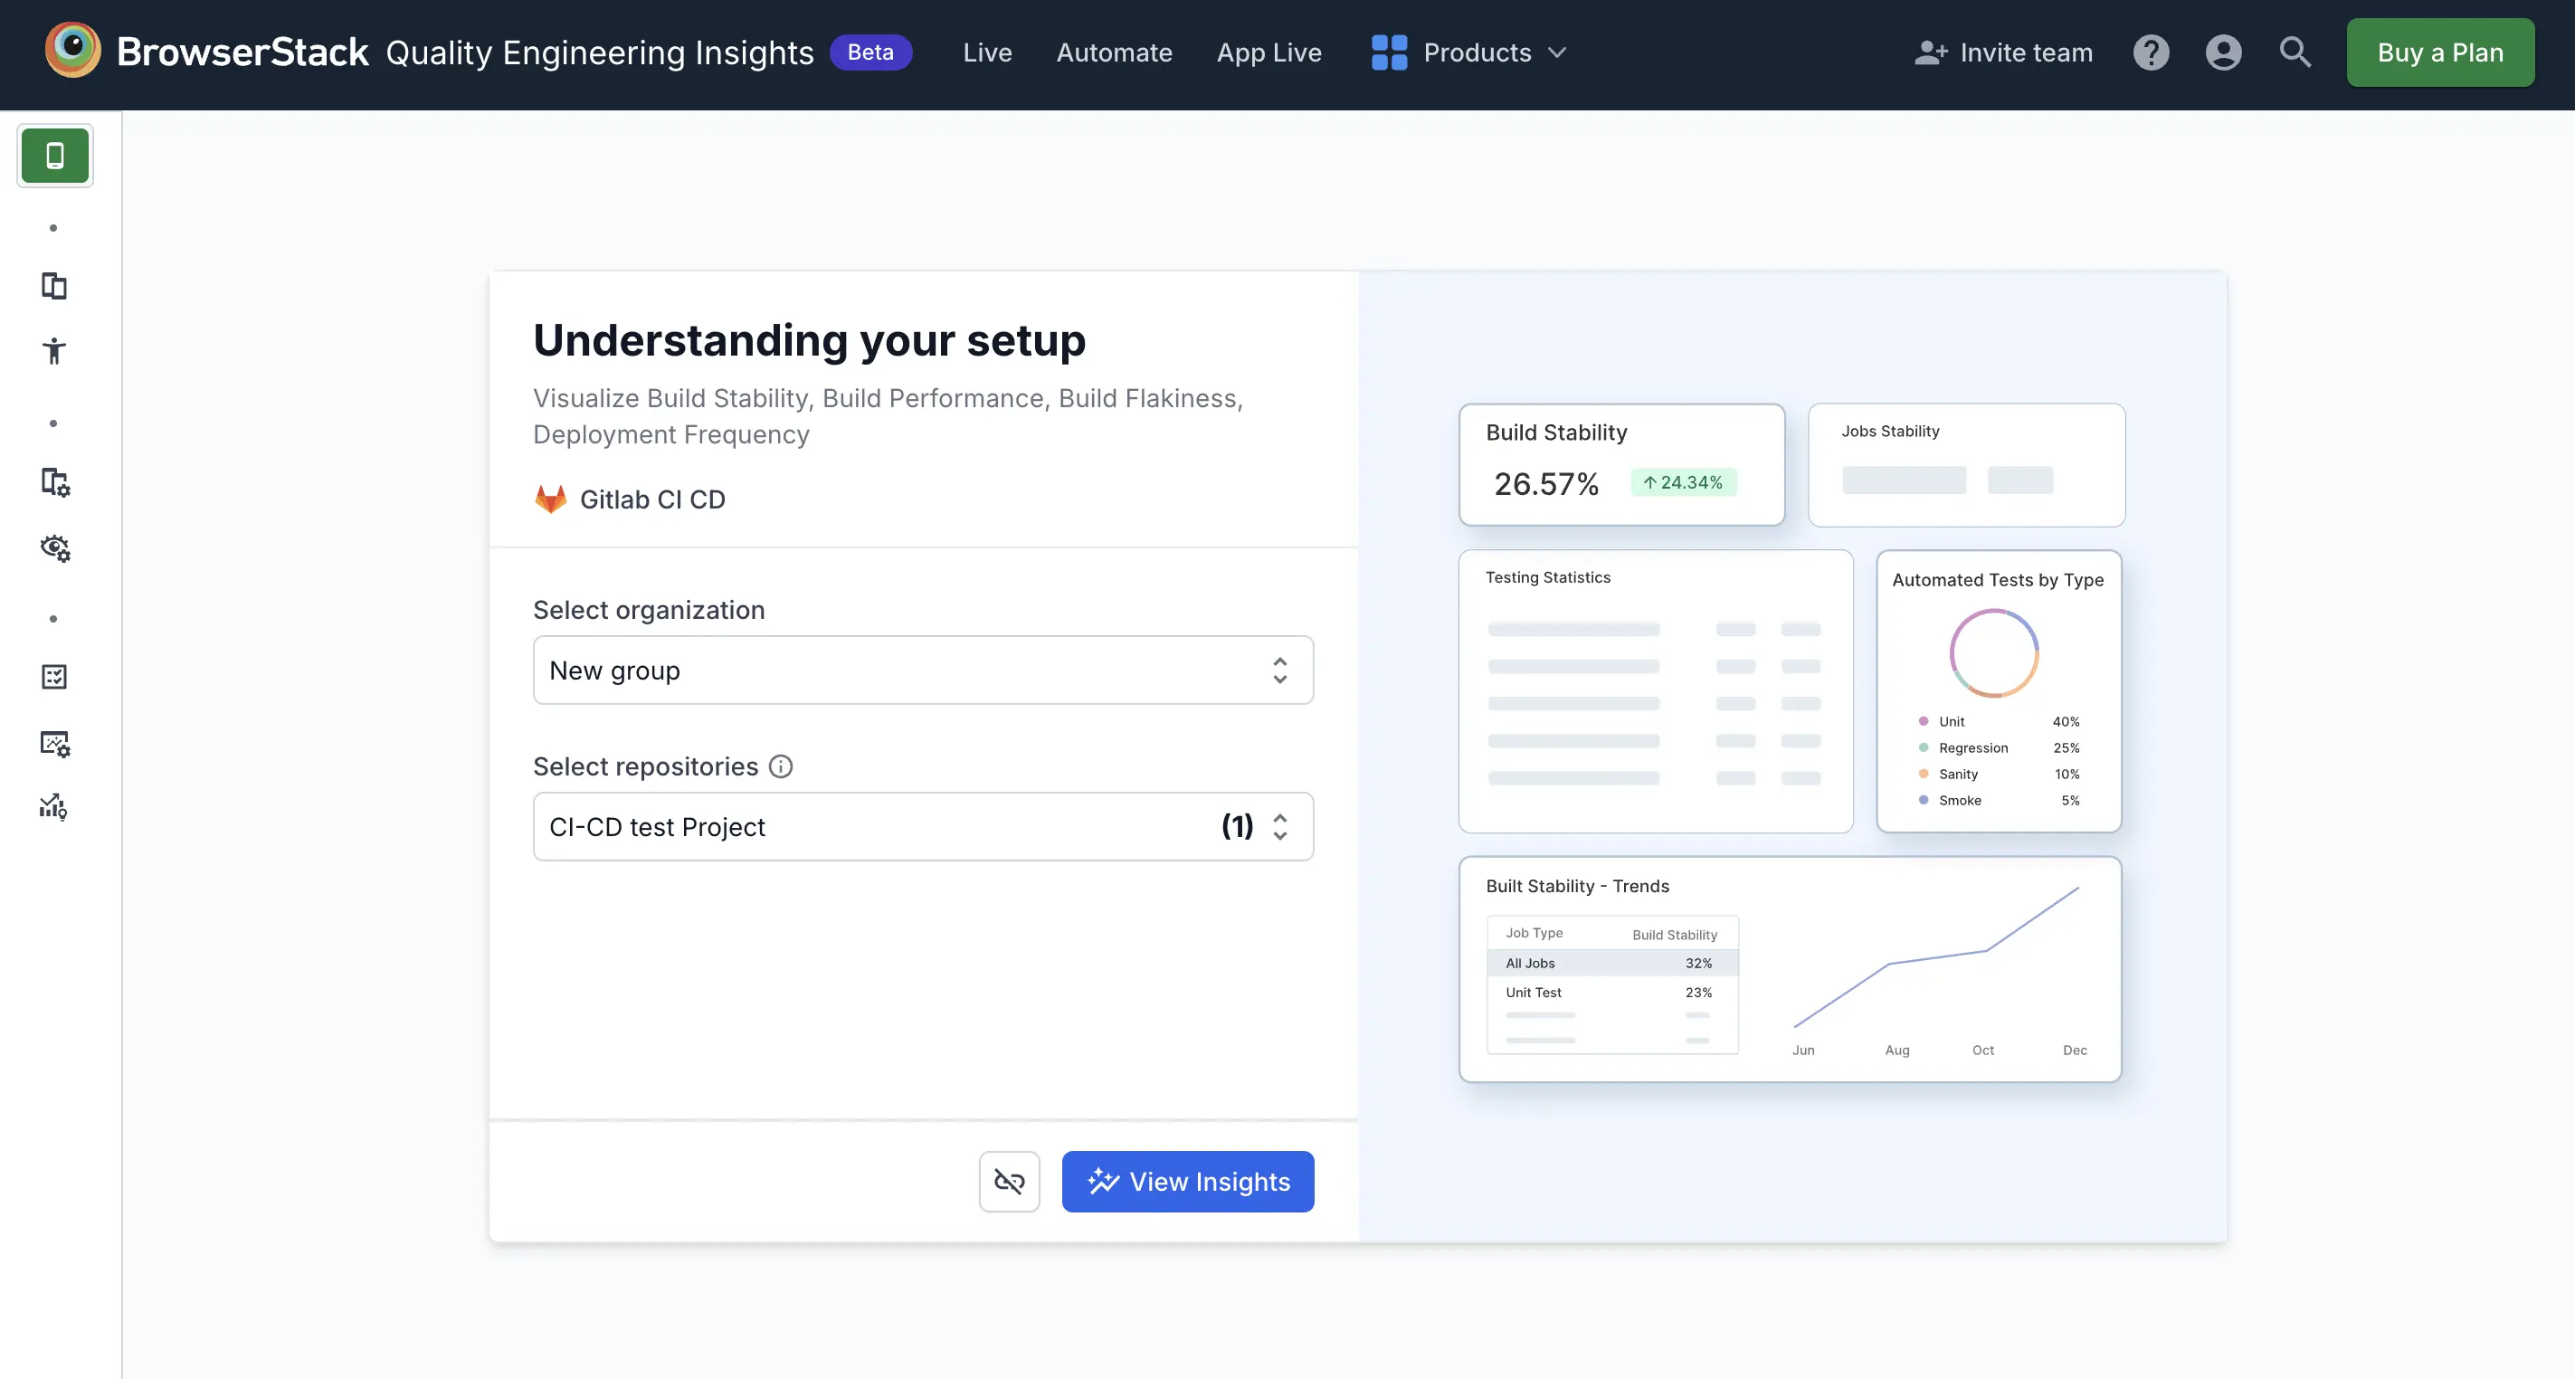Click the Select repositories info icon

pos(781,766)
